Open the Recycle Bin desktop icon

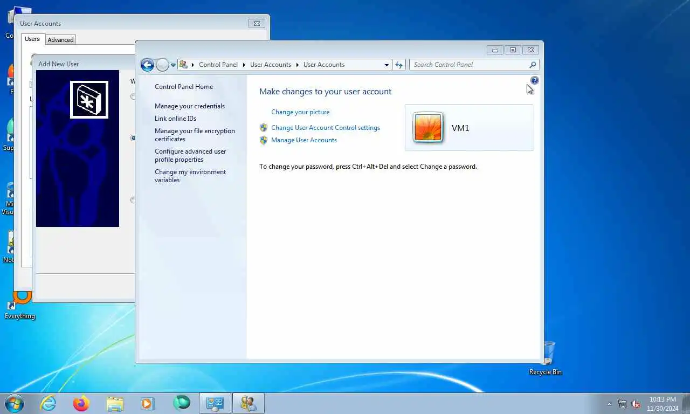click(x=546, y=358)
